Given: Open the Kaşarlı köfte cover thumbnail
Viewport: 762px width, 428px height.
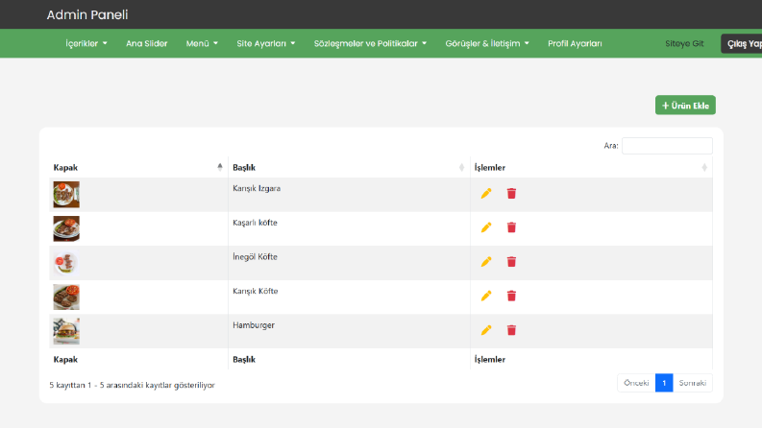Looking at the screenshot, I should click(x=66, y=228).
